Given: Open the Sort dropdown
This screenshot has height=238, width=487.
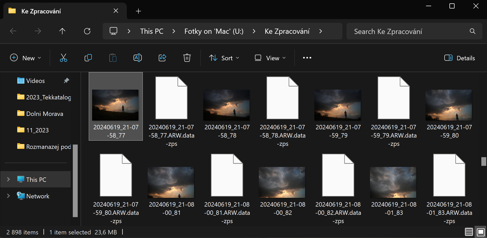Looking at the screenshot, I should pos(224,58).
